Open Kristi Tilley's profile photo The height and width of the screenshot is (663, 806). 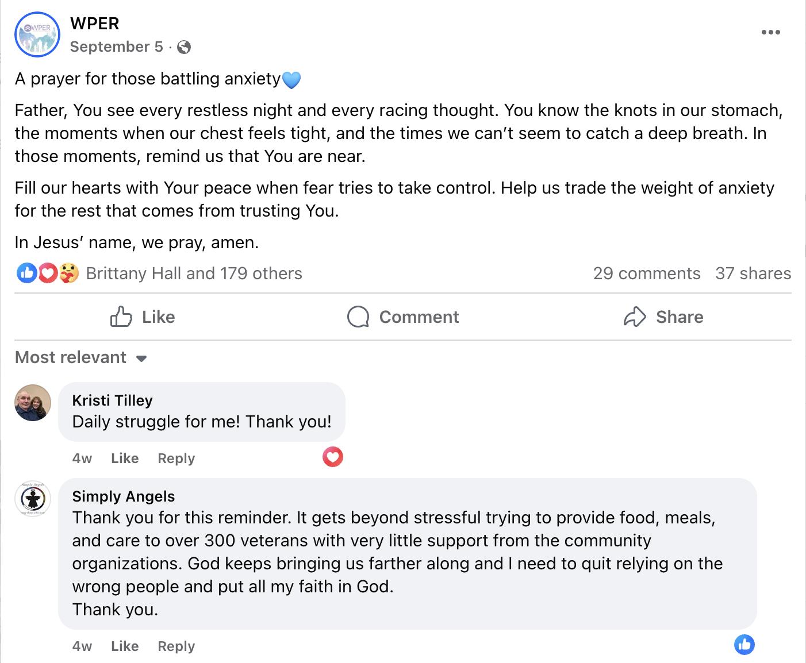point(33,403)
